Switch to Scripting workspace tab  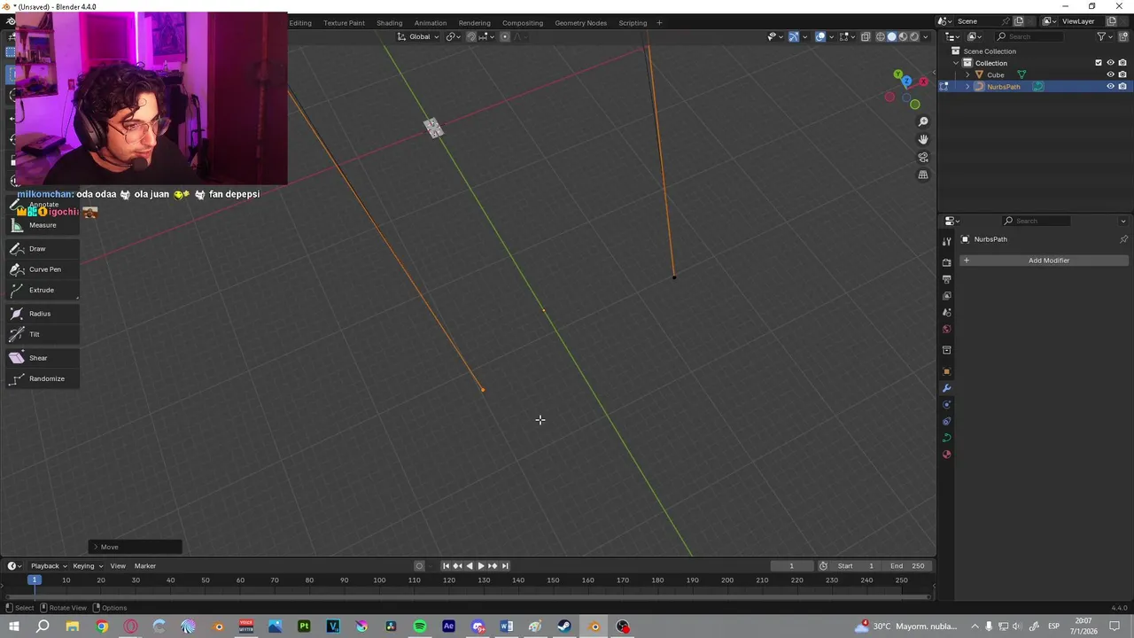tap(633, 23)
